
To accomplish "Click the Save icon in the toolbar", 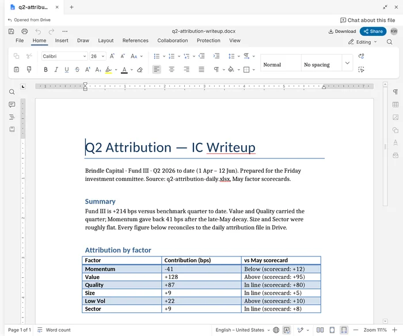I will 11,31.
